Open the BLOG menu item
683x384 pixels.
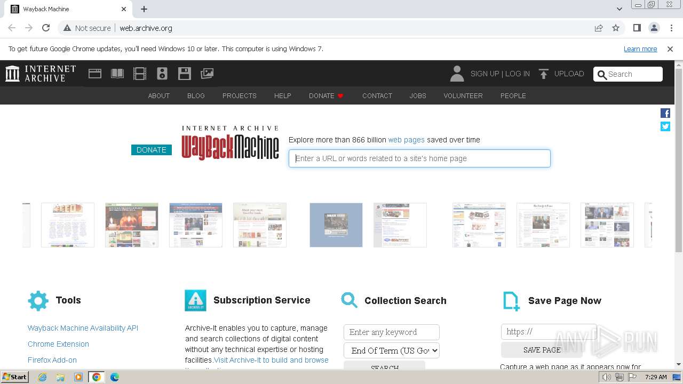[x=196, y=95]
